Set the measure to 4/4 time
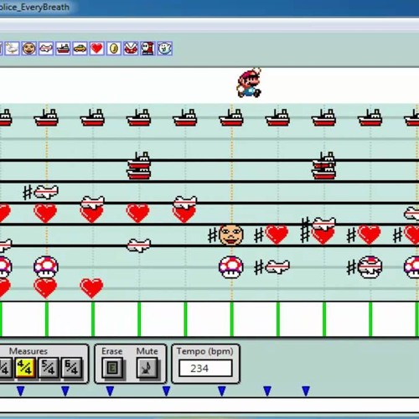Viewport: 419px width, 419px height. click(x=25, y=367)
